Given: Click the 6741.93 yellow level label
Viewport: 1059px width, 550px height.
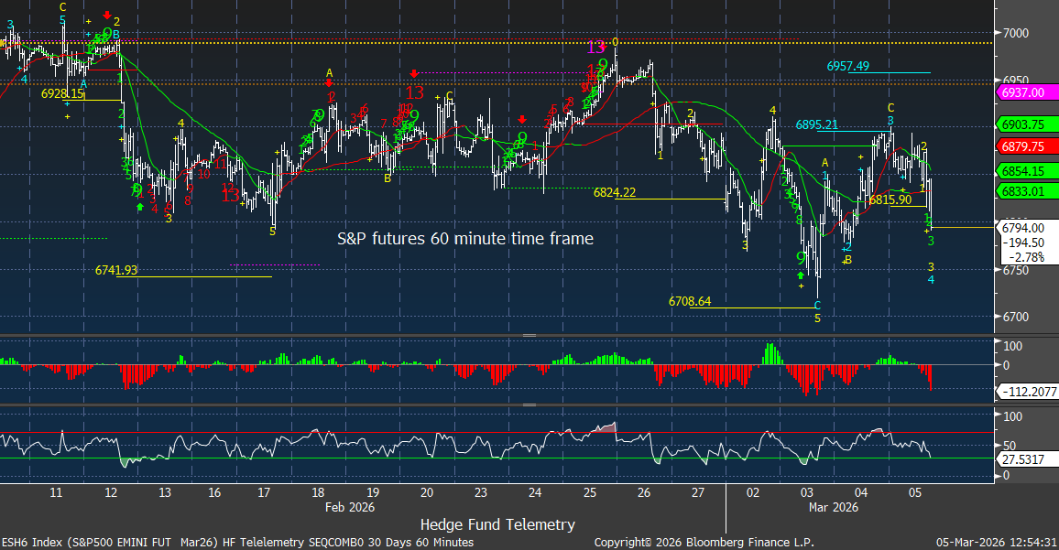Looking at the screenshot, I should (115, 270).
